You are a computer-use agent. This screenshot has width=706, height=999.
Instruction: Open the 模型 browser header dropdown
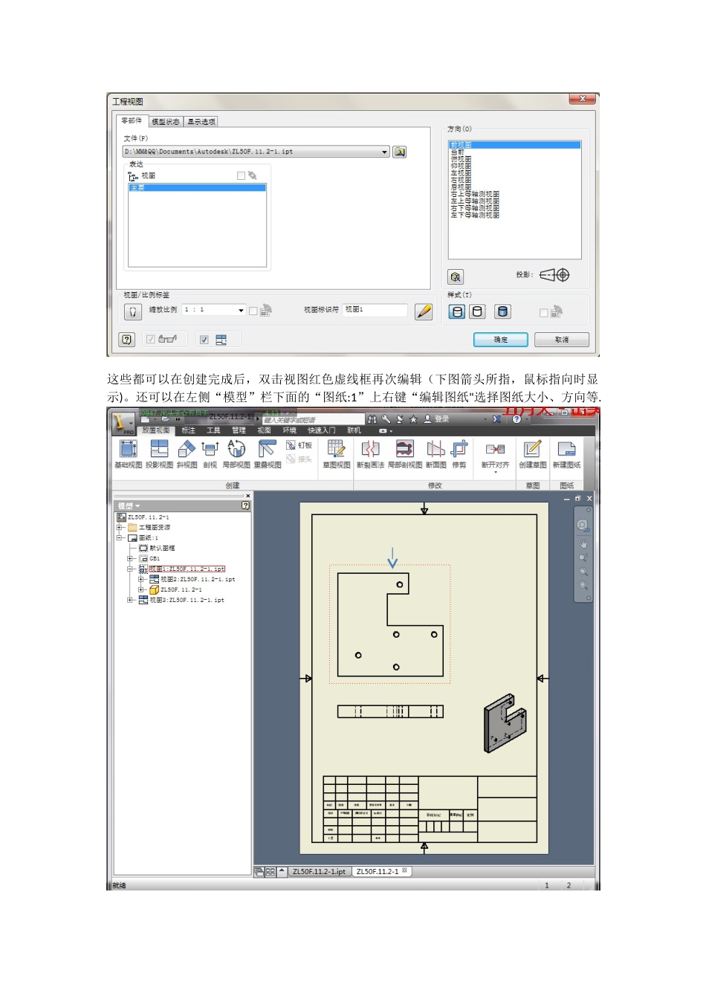click(x=137, y=506)
